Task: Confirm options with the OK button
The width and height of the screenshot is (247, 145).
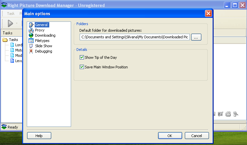Action: coord(170,136)
